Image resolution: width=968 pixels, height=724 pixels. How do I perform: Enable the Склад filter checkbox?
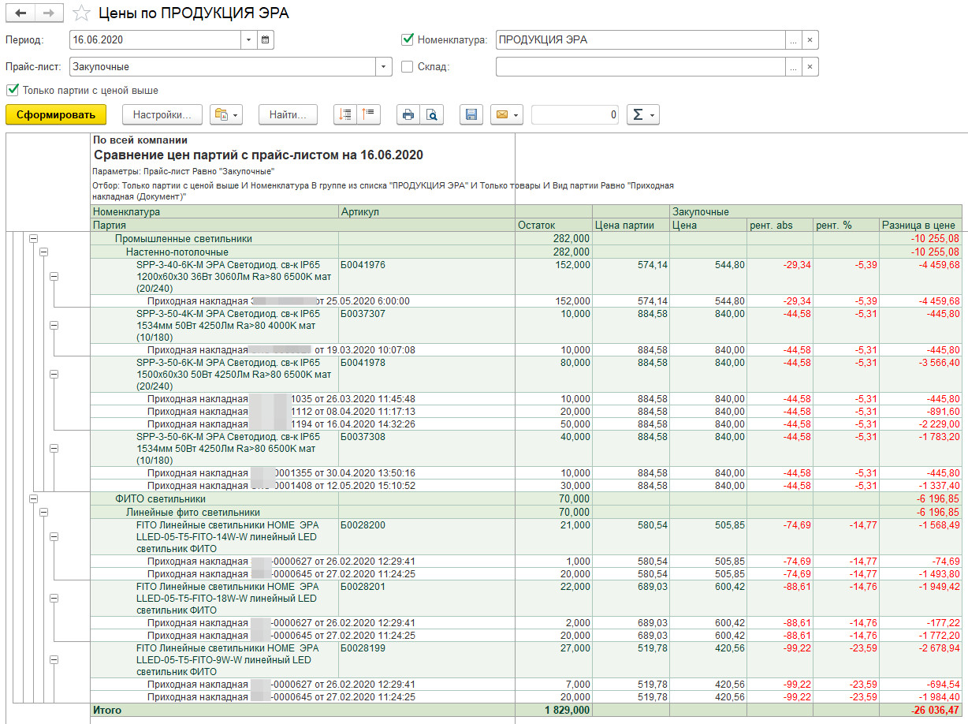pos(408,67)
